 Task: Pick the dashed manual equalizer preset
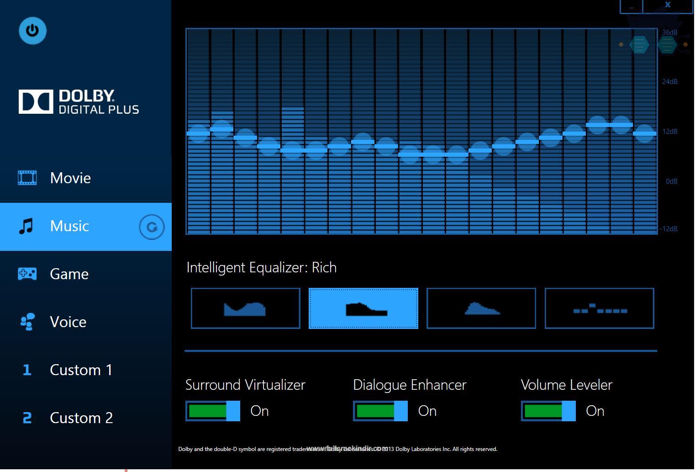pos(600,308)
